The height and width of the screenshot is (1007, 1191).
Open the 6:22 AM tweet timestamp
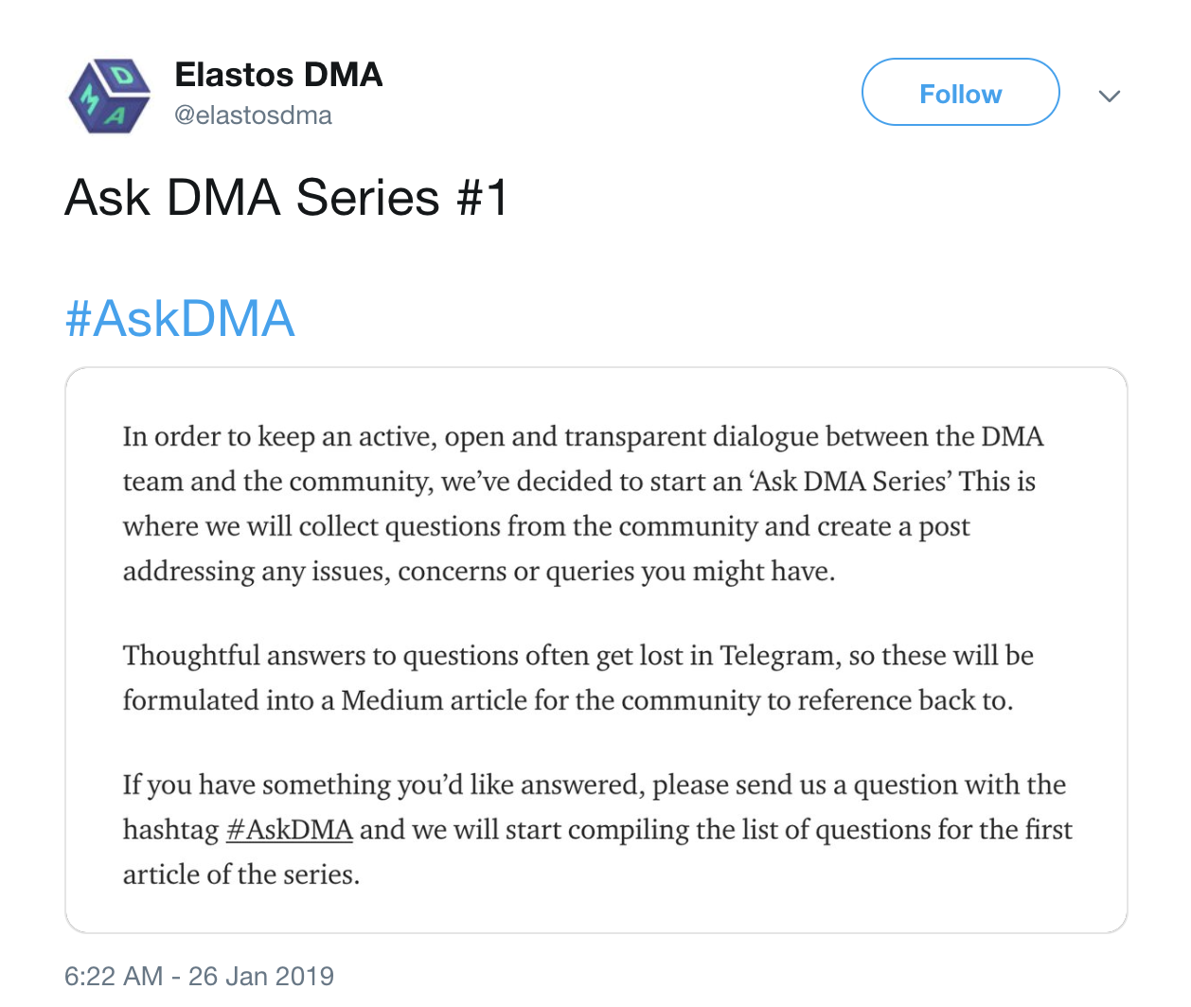pos(114,976)
